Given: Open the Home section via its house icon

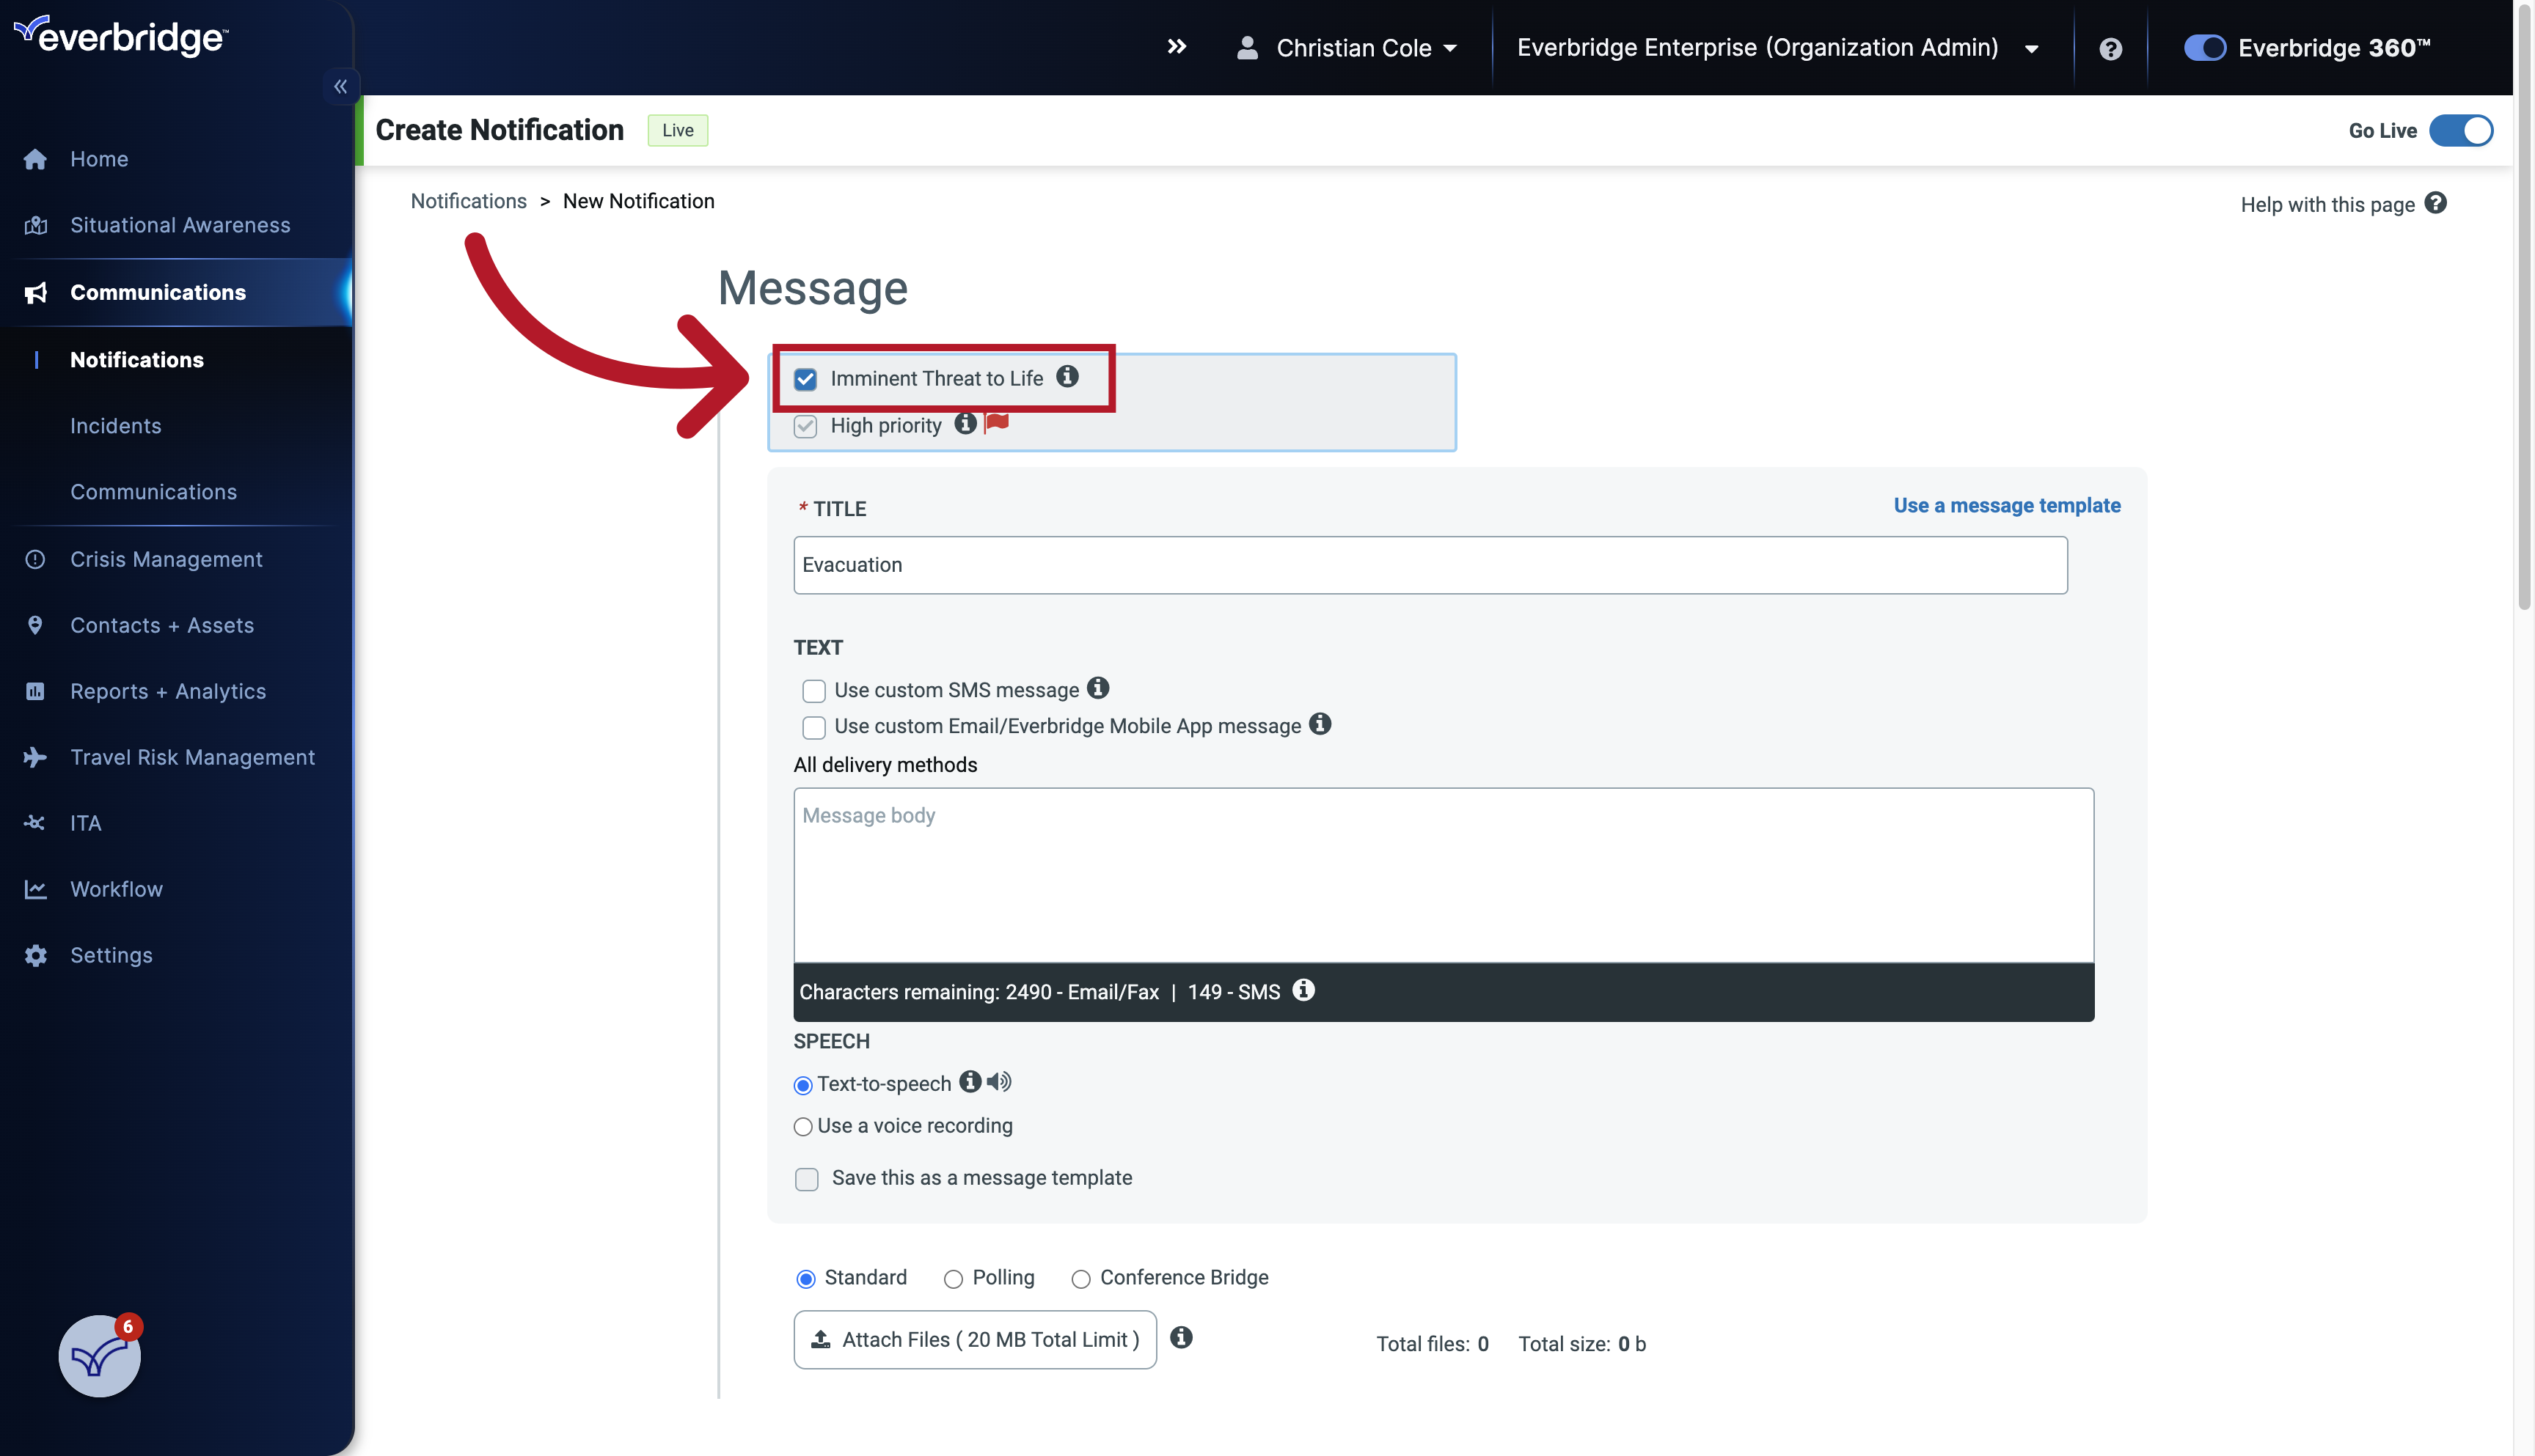Looking at the screenshot, I should coord(35,158).
